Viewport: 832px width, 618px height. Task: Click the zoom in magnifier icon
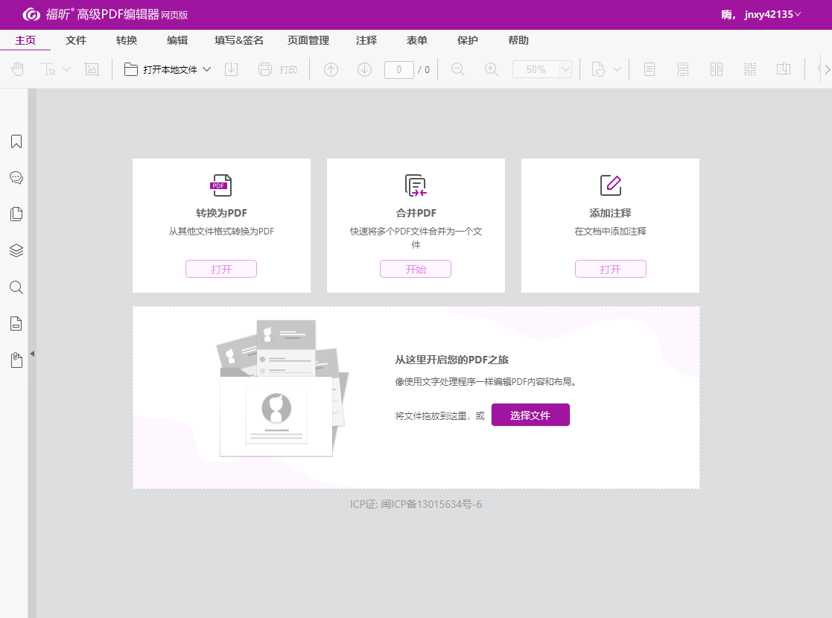tap(491, 69)
